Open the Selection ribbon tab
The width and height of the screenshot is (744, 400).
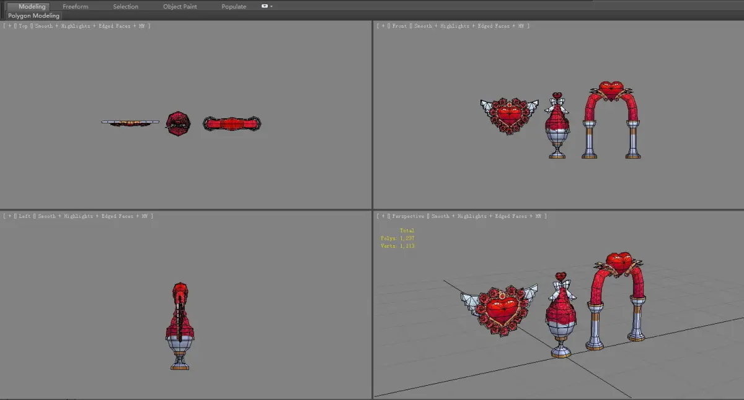pos(126,6)
